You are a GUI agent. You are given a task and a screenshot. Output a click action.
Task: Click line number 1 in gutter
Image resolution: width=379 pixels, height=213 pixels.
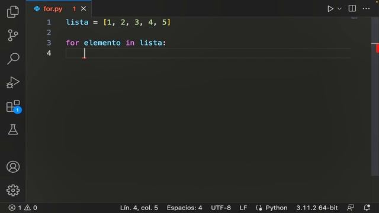[x=49, y=22]
